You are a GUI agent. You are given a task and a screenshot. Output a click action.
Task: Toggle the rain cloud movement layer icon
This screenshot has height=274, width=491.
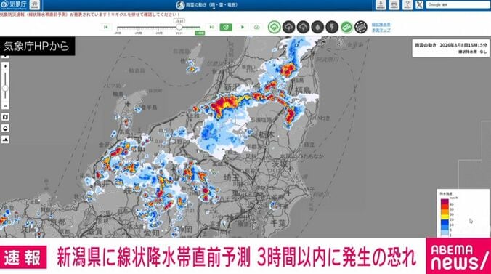(274, 28)
